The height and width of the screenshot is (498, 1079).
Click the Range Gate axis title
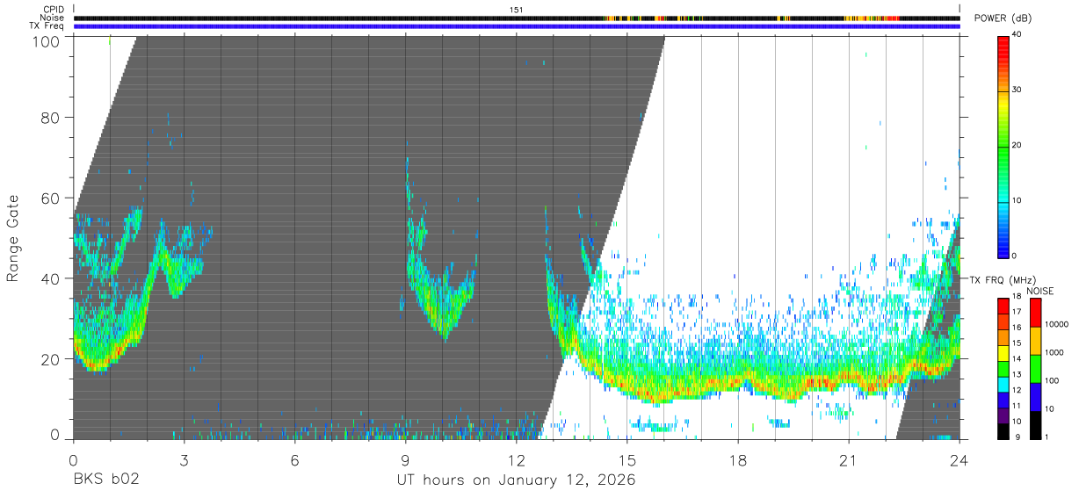[13, 238]
